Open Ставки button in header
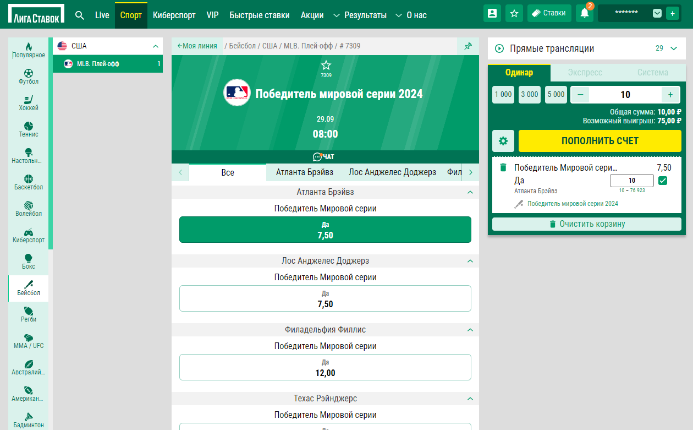The width and height of the screenshot is (693, 430). (x=549, y=13)
